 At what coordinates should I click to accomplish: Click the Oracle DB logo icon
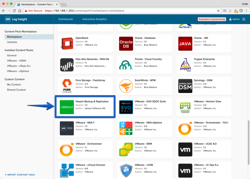click(126, 44)
